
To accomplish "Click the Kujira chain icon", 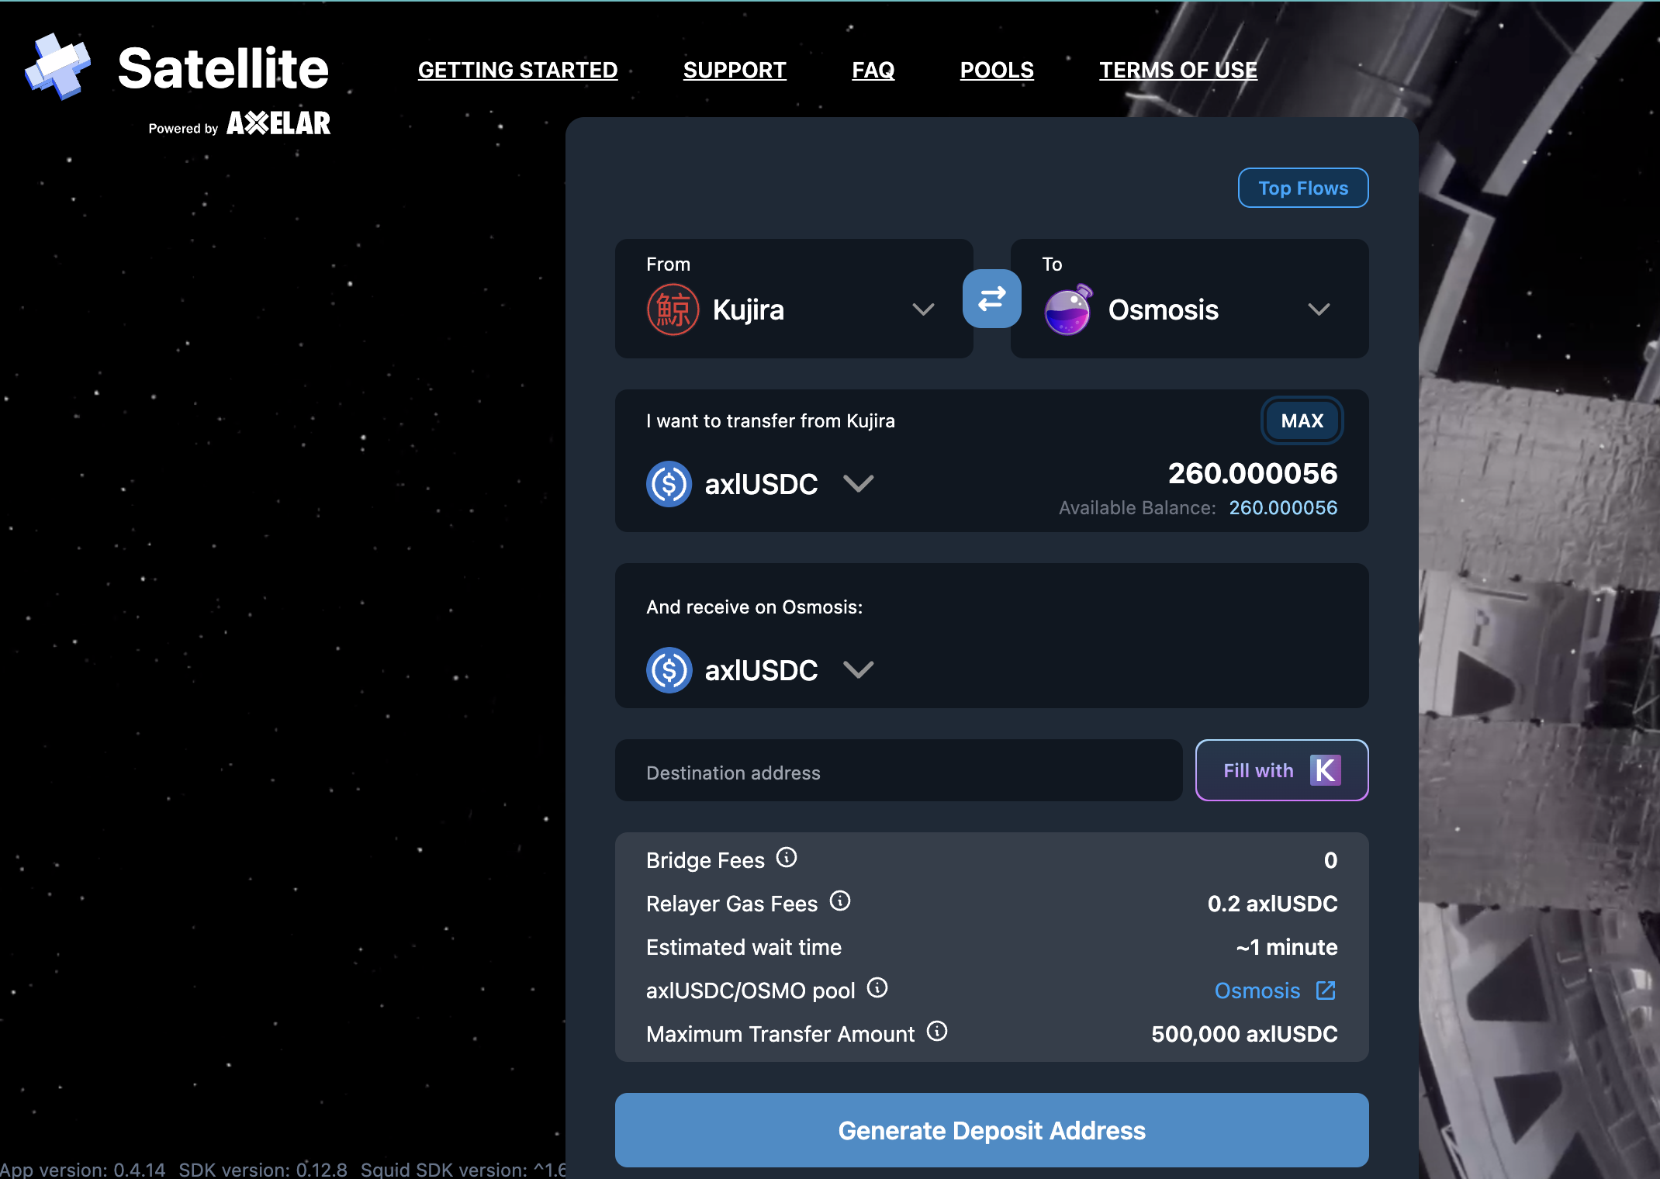I will [673, 309].
